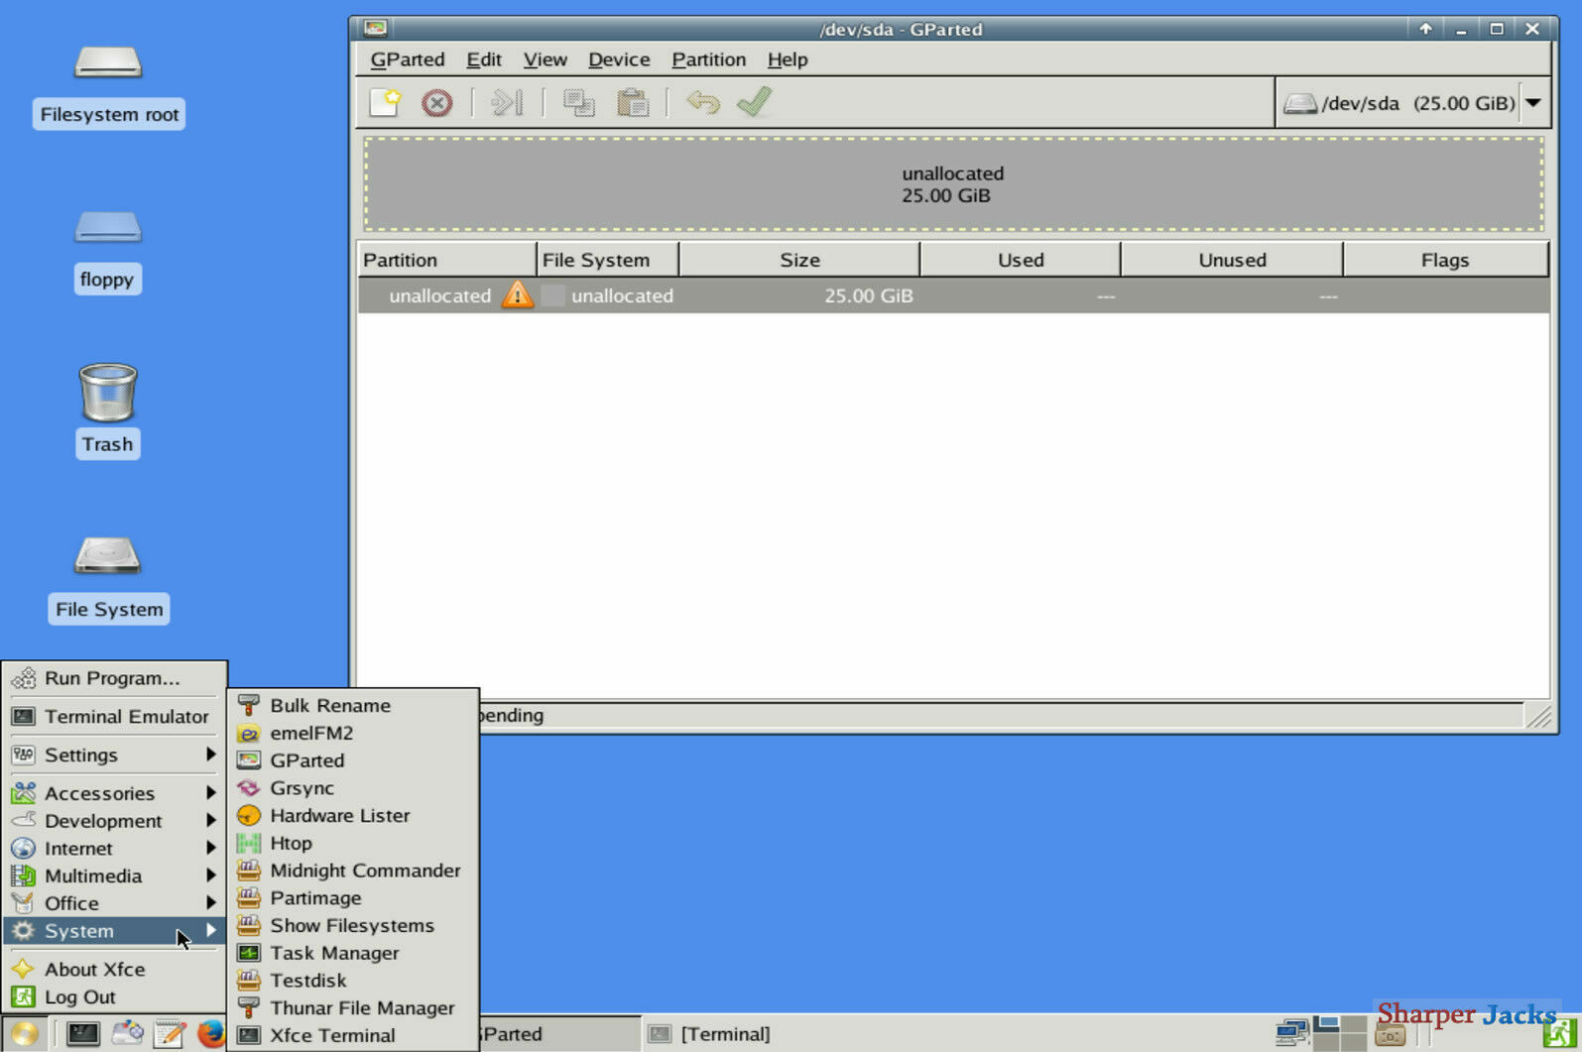This screenshot has width=1582, height=1052.
Task: Click the Used column header
Action: [1021, 260]
